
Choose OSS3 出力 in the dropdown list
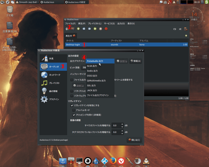click(x=100, y=76)
